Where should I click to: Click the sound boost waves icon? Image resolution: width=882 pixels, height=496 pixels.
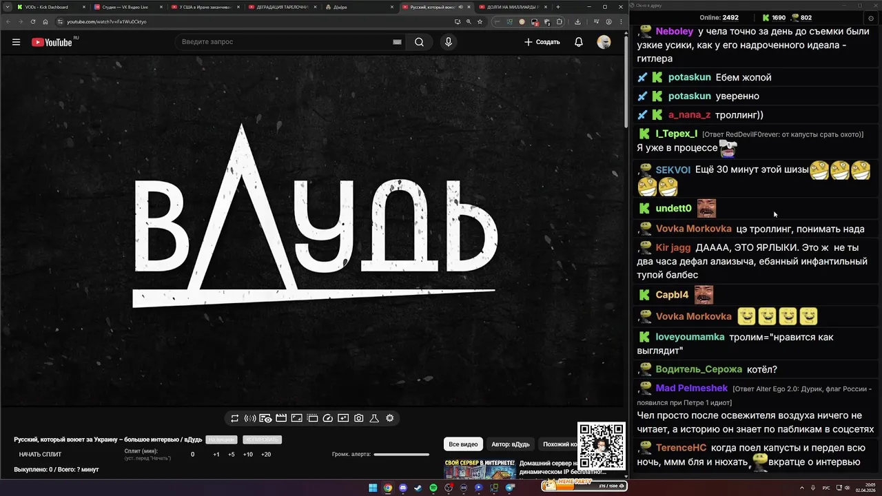pyautogui.click(x=250, y=418)
